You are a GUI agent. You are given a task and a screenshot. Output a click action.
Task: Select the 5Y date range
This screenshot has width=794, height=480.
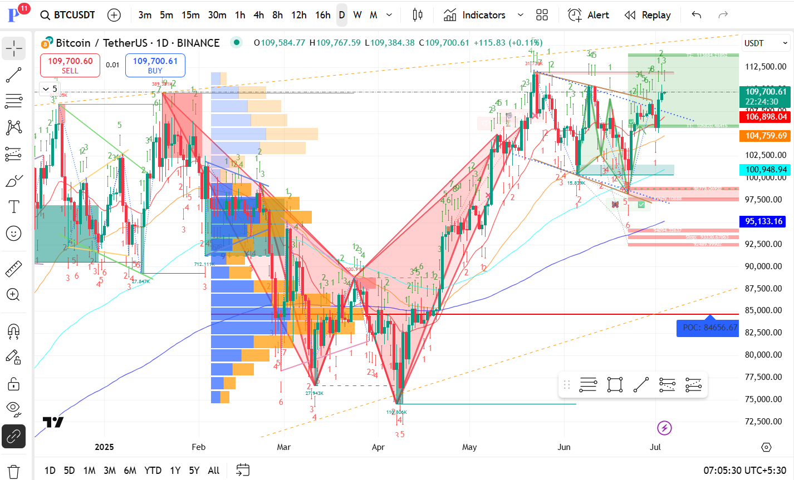(194, 471)
